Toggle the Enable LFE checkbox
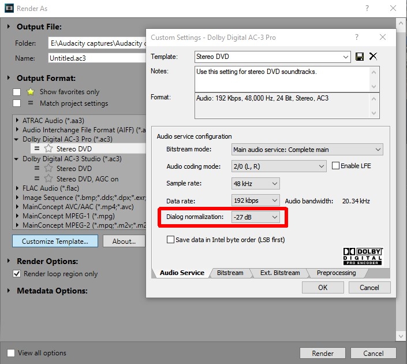407x364 pixels. (x=335, y=166)
